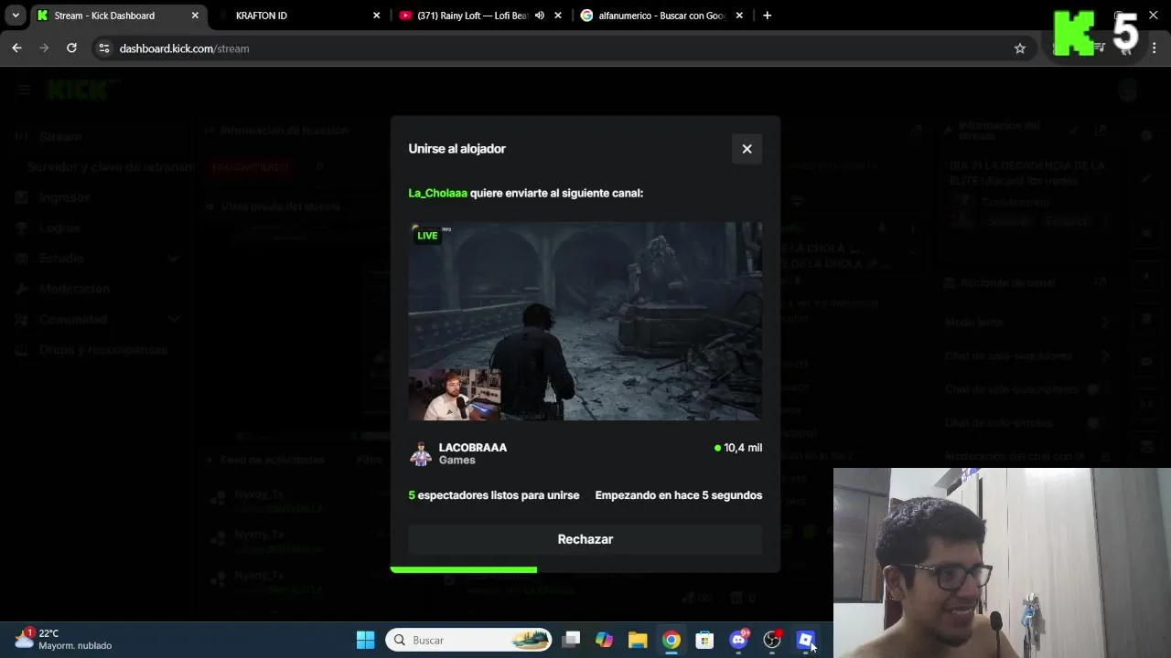Click the green host countdown progress bar
The height and width of the screenshot is (658, 1171).
pos(464,570)
